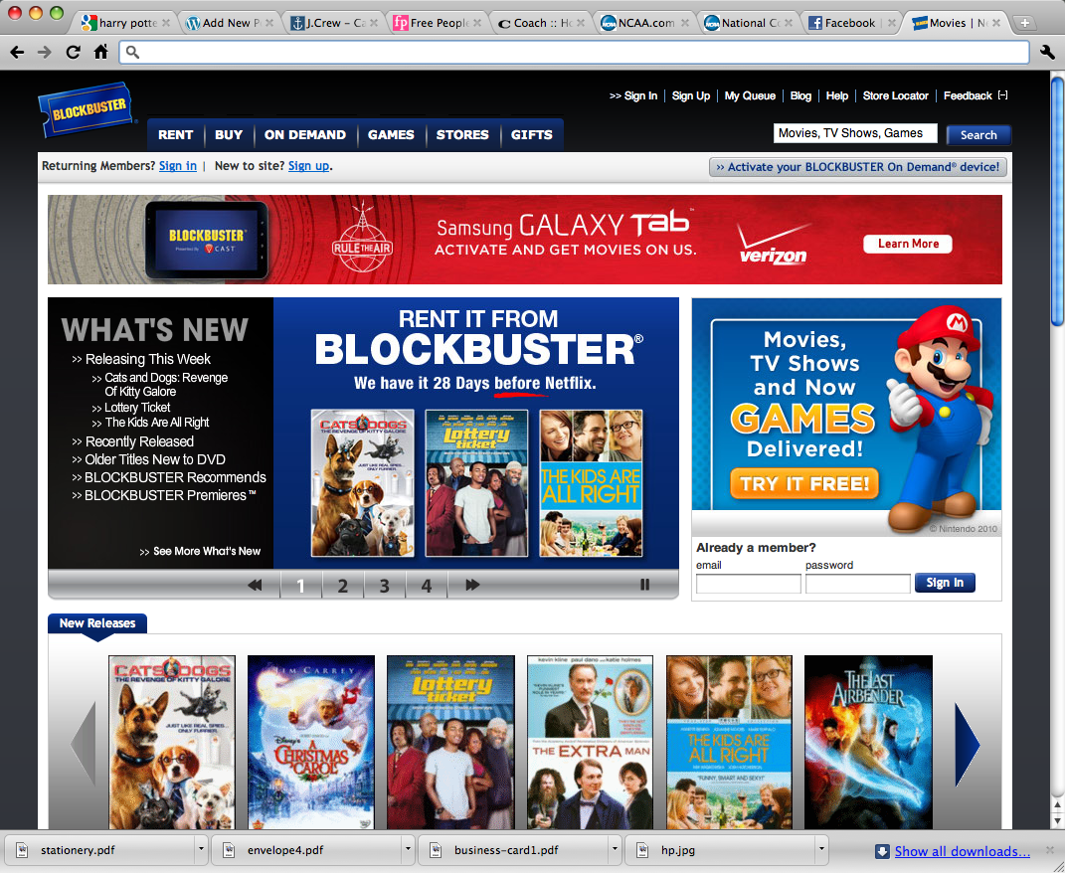Click the browser address bar
This screenshot has width=1065, height=873.
point(575,53)
